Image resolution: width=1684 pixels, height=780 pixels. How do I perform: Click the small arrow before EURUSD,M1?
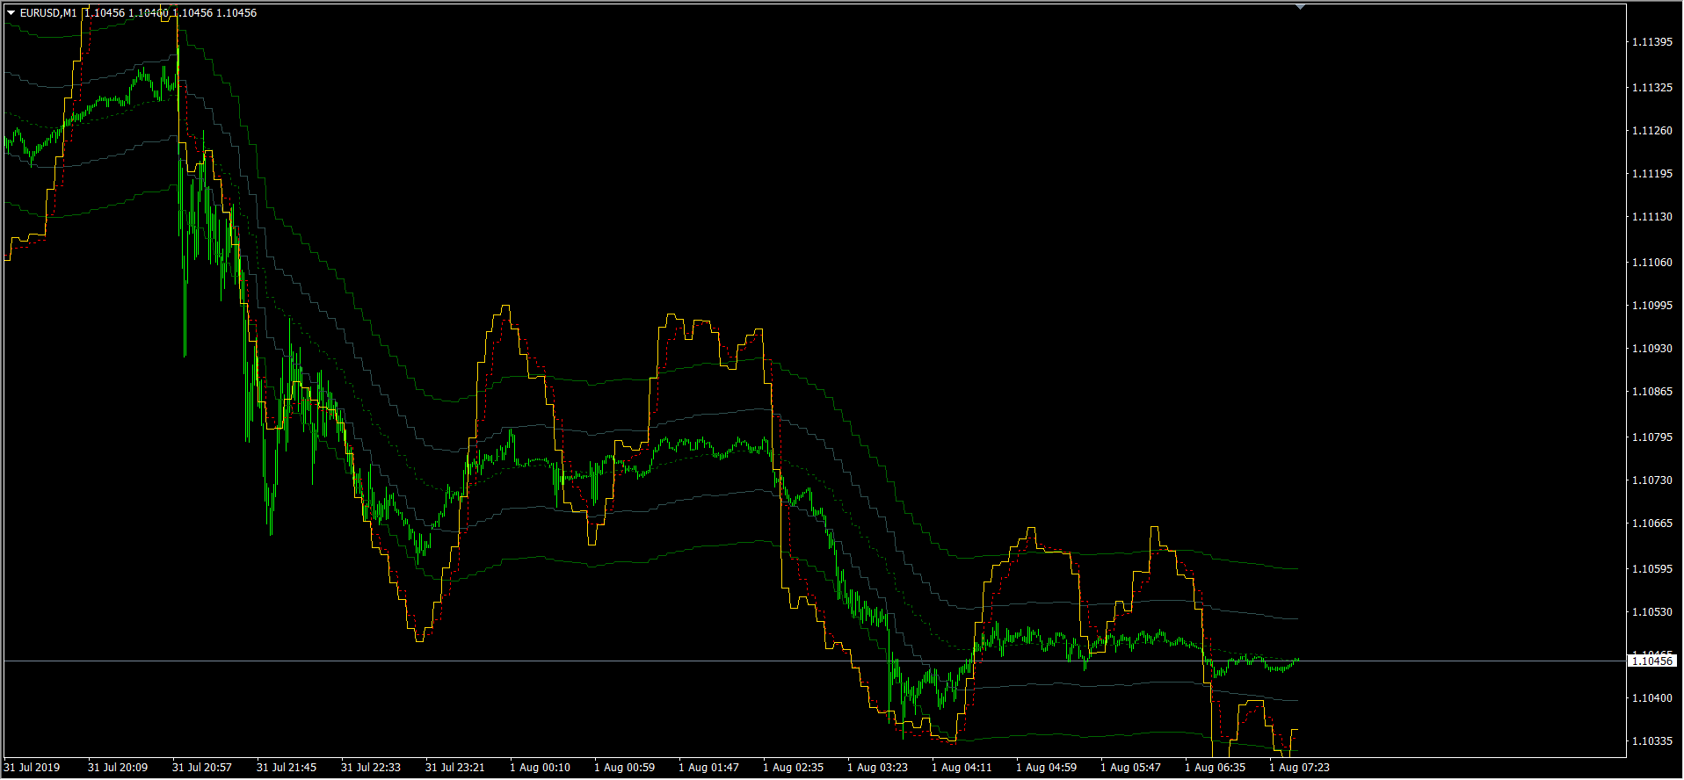pos(11,13)
